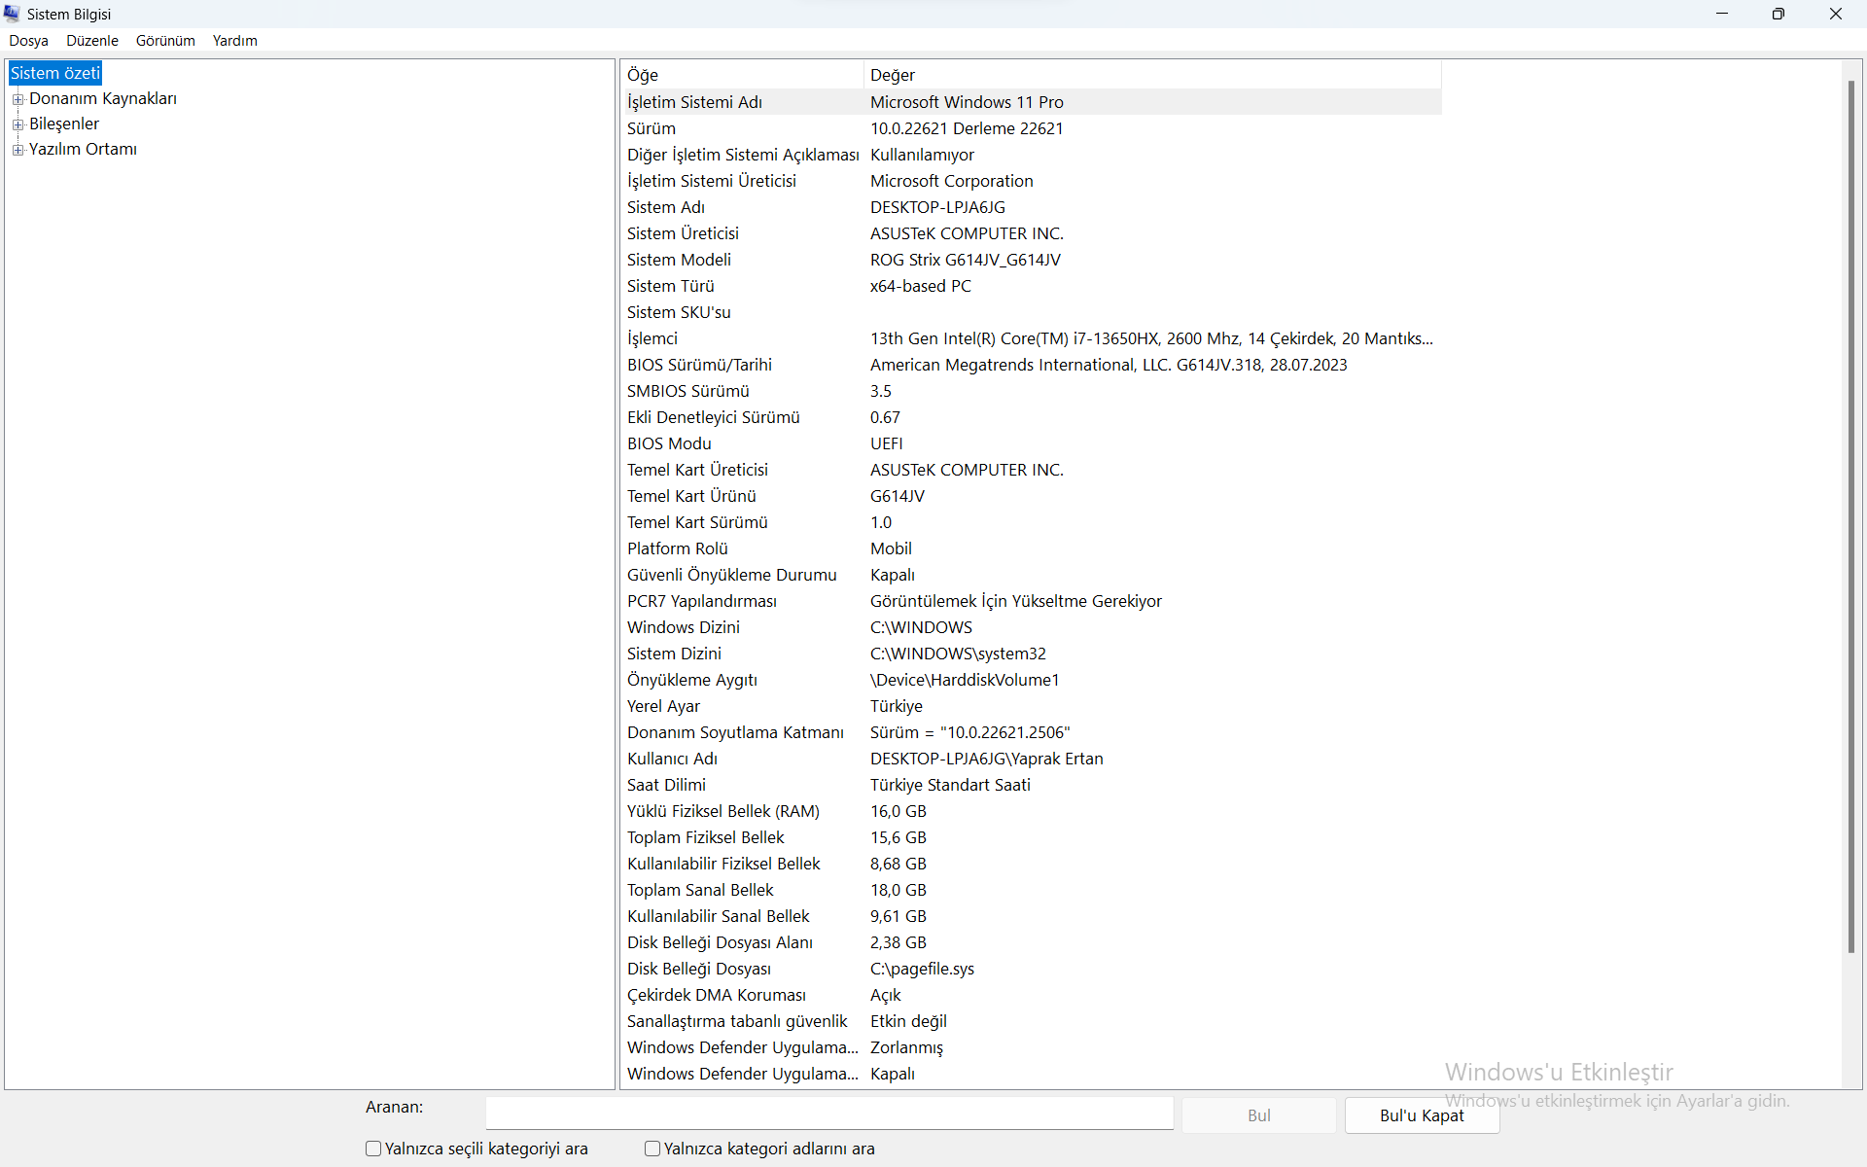Click the Sistem Bilgisi app icon in title bar
Image resolution: width=1867 pixels, height=1167 pixels.
tap(12, 14)
